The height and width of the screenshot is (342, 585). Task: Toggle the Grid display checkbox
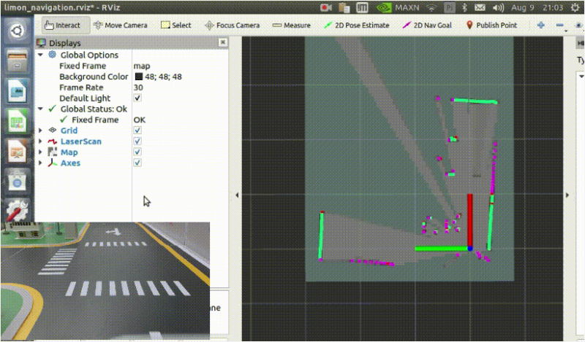coord(137,131)
